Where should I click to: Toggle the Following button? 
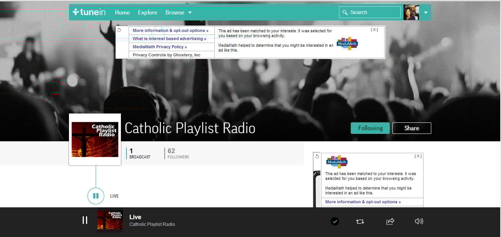tap(370, 128)
